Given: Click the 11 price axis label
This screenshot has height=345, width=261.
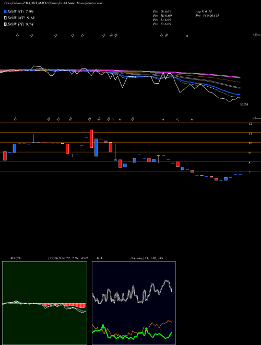Looking at the screenshot, I should coord(250,133).
